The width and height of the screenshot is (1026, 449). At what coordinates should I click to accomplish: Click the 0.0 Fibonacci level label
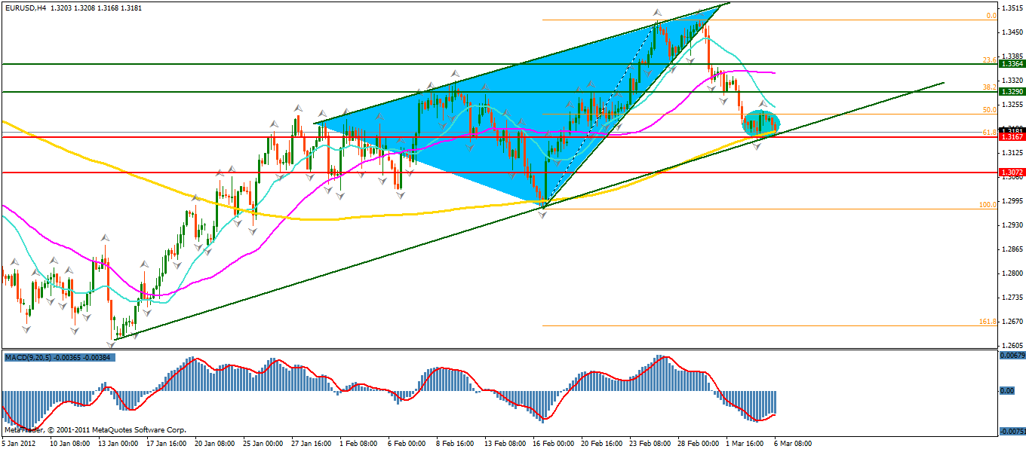[x=991, y=15]
